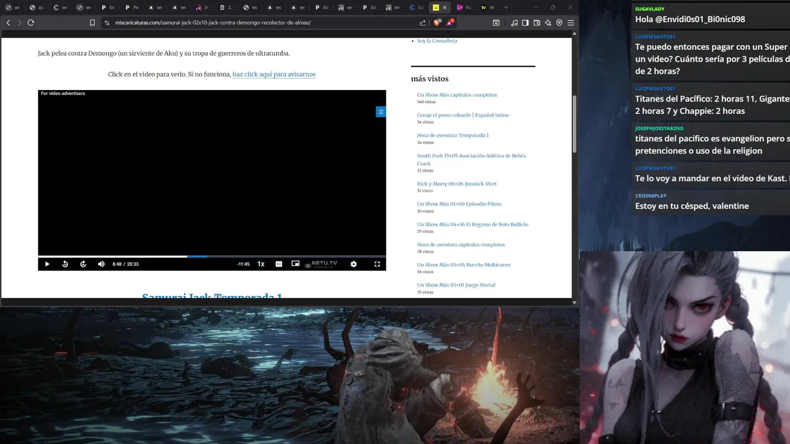Image resolution: width=790 pixels, height=444 pixels.
Task: Bookmark this page
Action: coord(92,23)
